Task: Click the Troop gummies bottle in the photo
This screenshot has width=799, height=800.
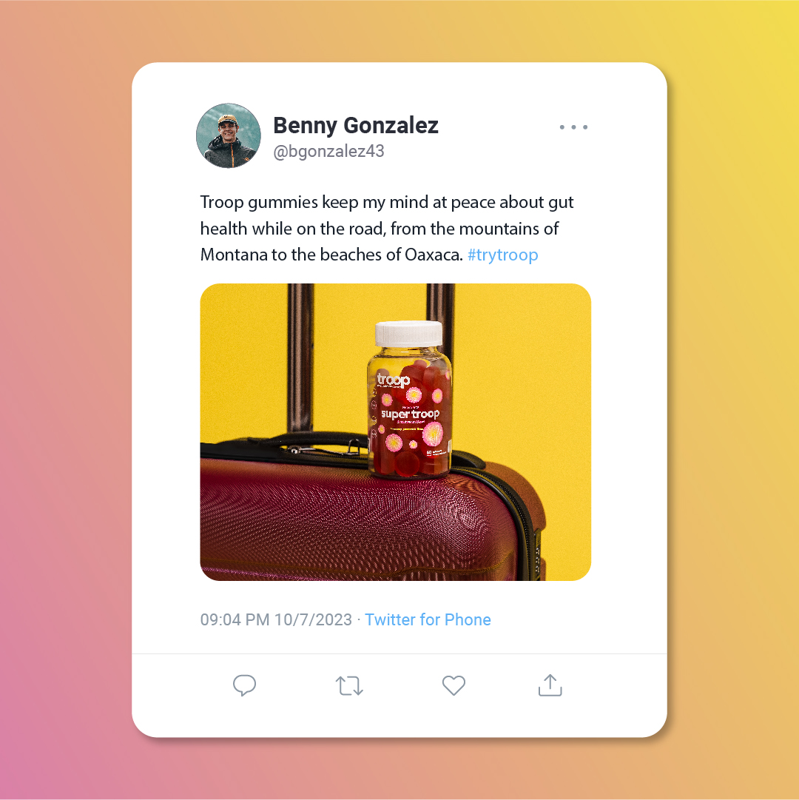Action: coord(409,400)
